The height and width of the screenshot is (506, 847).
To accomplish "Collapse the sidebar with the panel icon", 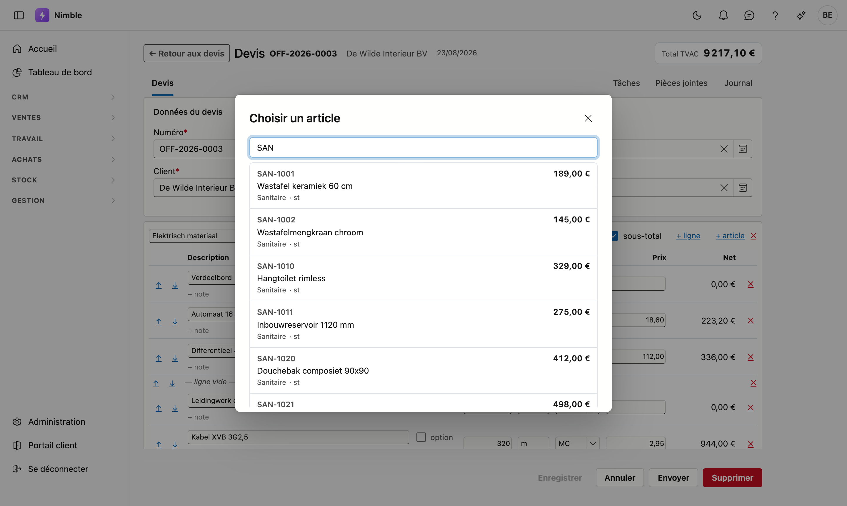I will [x=19, y=15].
